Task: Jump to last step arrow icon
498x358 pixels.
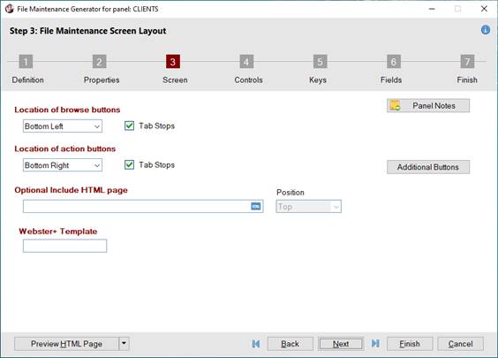Action: [375, 343]
